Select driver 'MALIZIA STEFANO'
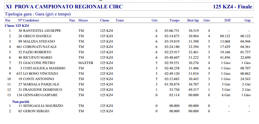The width and height of the screenshot is (259, 124). pyautogui.click(x=39, y=41)
